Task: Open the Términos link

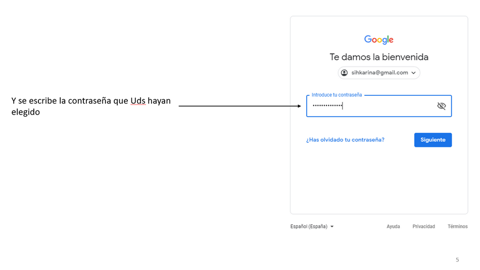Action: coord(457,227)
